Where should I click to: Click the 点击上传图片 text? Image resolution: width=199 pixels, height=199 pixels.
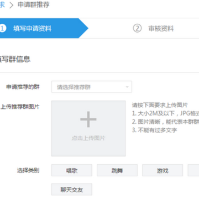88,138
